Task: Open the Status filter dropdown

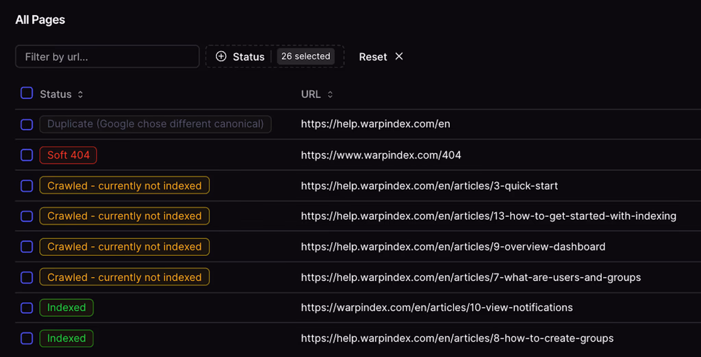Action: (x=275, y=56)
